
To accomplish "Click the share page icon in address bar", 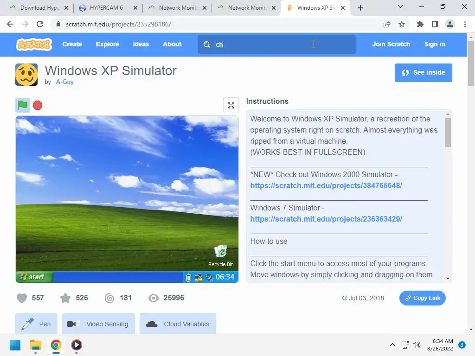I will pyautogui.click(x=387, y=24).
